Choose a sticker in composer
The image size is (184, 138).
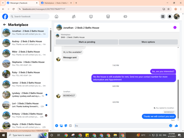coord(66,125)
